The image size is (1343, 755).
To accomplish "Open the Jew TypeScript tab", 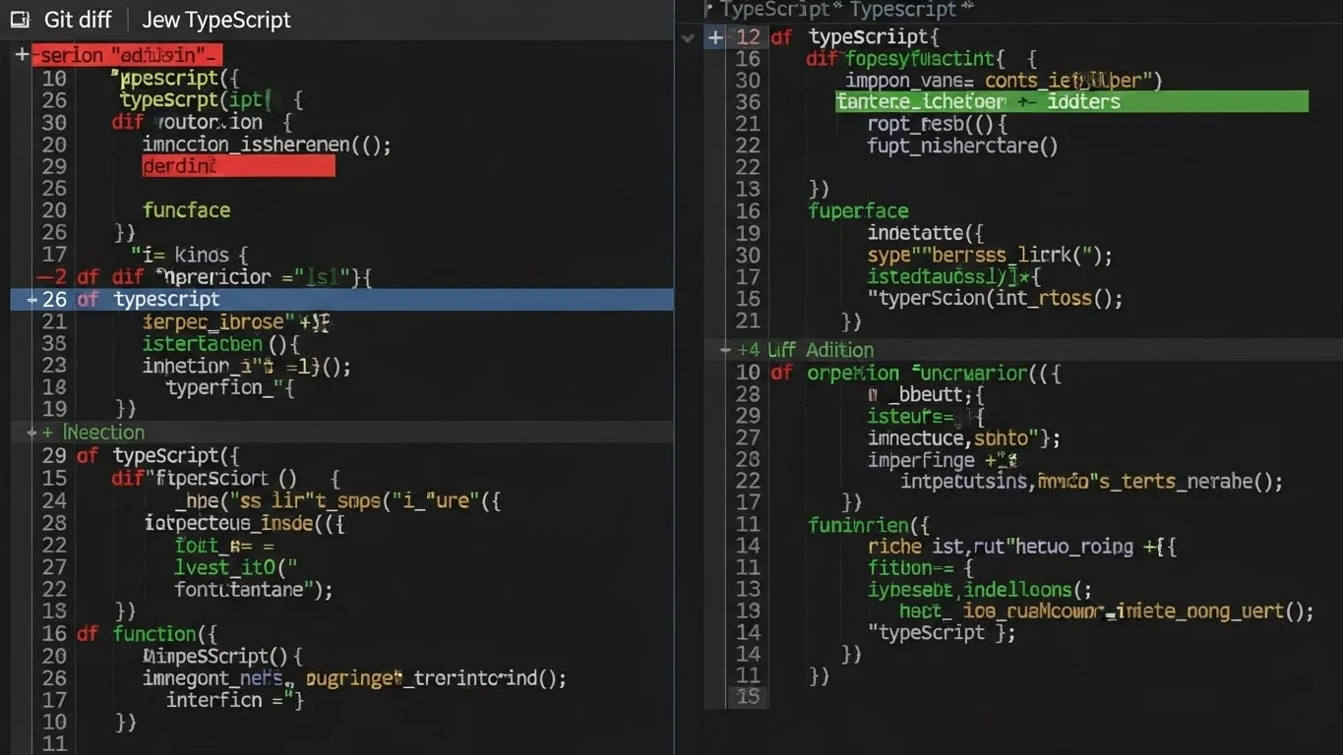I will [216, 20].
